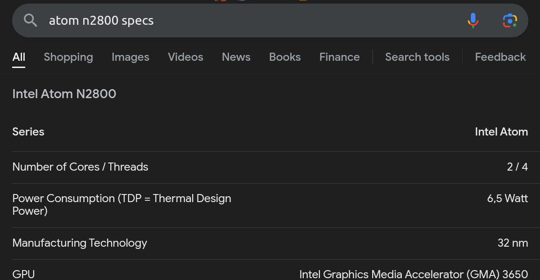The width and height of the screenshot is (540, 280).
Task: Click the Power Consumption TDP label
Action: (x=121, y=205)
